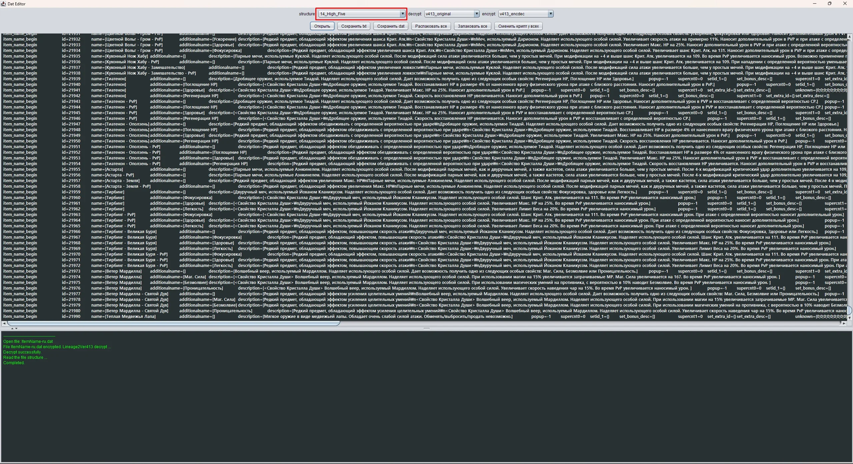Click additionalname=[Маг. Сила] in row id=21974

click(x=178, y=277)
